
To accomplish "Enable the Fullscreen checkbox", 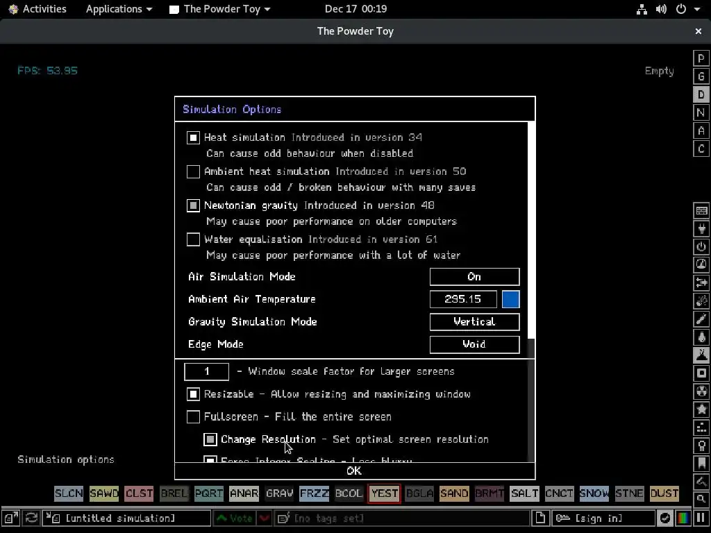I will (193, 417).
